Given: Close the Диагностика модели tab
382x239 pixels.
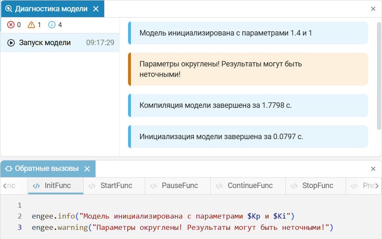Looking at the screenshot, I should (96, 9).
